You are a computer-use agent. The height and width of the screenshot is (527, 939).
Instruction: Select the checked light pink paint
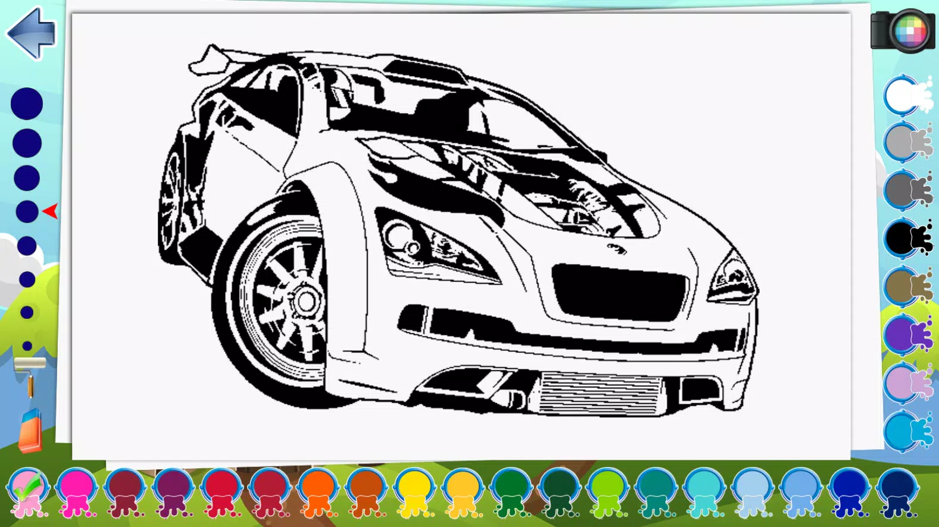pos(27,492)
